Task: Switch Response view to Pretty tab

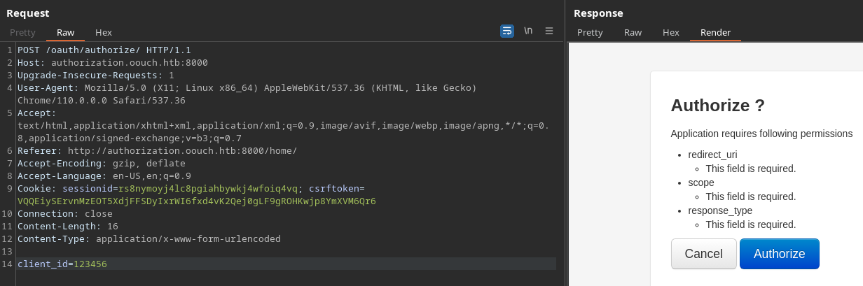Action: (x=590, y=32)
